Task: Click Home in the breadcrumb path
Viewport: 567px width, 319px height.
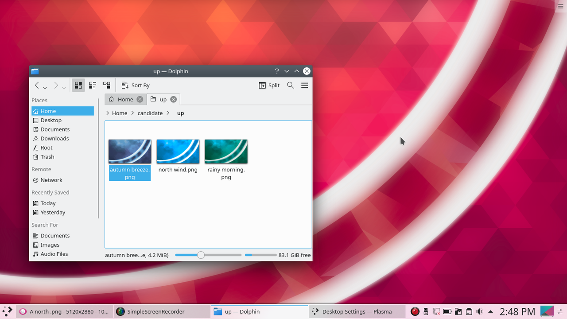Action: (x=120, y=113)
